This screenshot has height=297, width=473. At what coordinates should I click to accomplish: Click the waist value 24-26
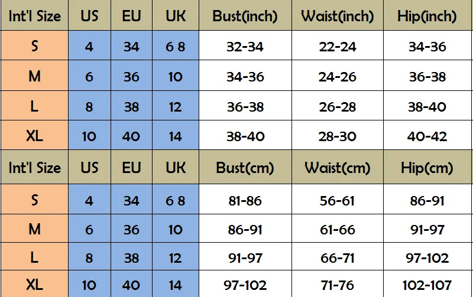(x=337, y=77)
